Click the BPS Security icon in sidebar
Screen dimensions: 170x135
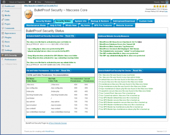click(3, 55)
